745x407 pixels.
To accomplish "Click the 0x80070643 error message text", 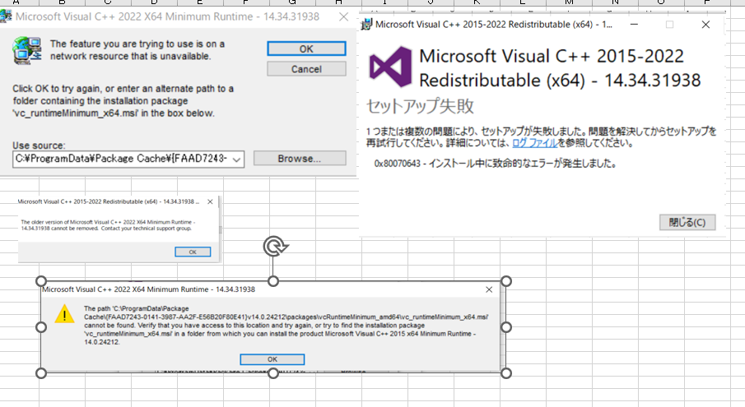I will coord(496,164).
